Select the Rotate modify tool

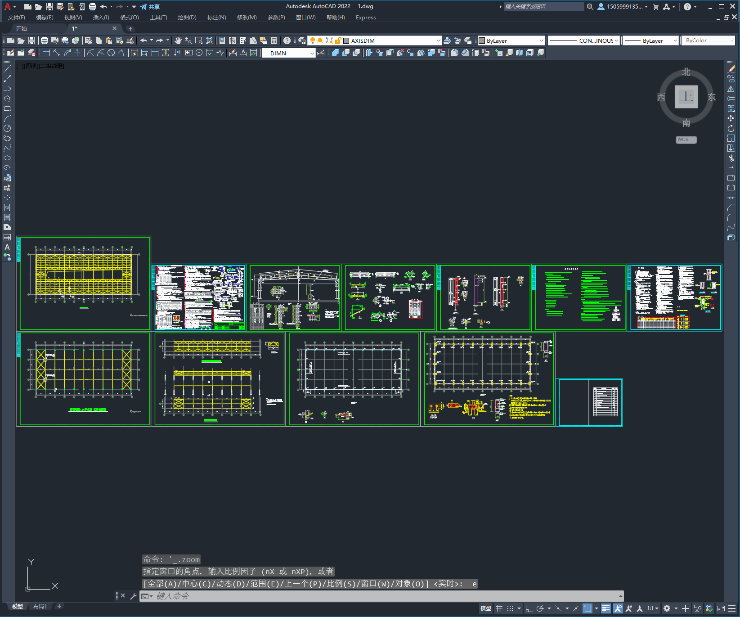(731, 128)
